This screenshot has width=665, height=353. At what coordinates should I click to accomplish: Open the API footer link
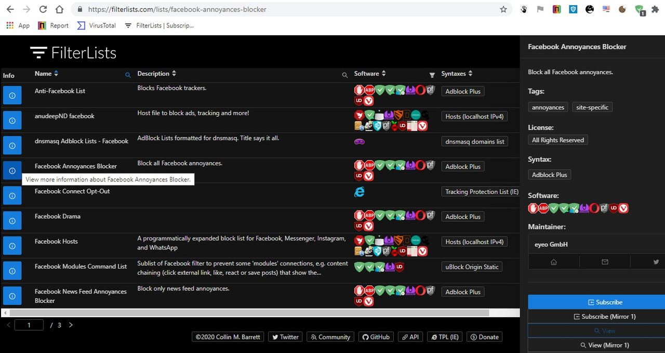(x=410, y=337)
